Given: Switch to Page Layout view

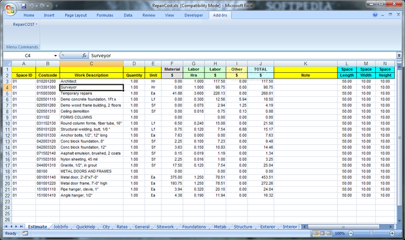Looking at the screenshot, I should click(322, 233).
